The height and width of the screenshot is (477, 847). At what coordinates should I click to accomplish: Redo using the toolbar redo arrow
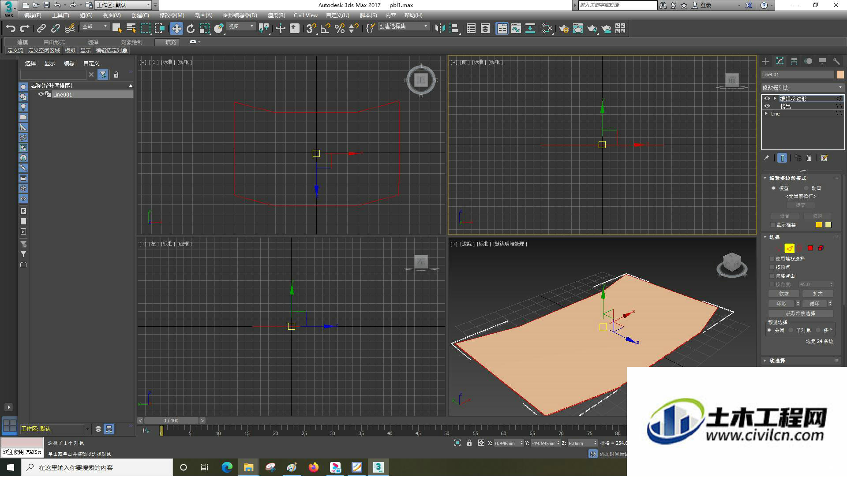pyautogui.click(x=25, y=29)
